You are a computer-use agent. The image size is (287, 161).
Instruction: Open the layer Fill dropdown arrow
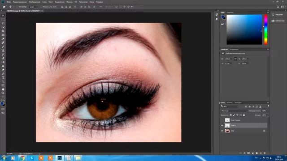coord(268,115)
